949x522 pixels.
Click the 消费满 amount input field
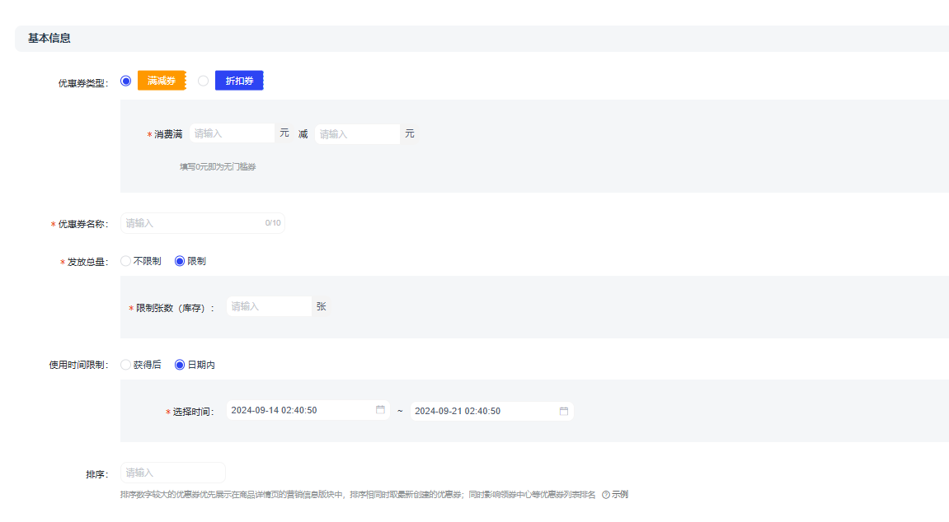232,133
